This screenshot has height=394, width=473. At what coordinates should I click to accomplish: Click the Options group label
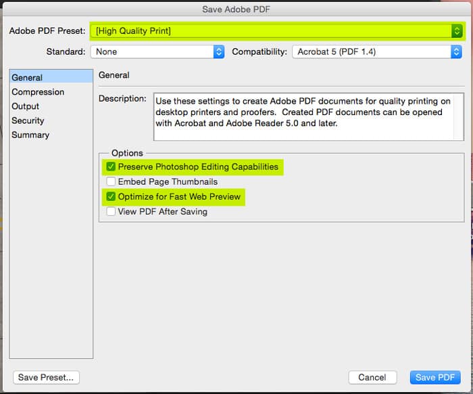127,153
